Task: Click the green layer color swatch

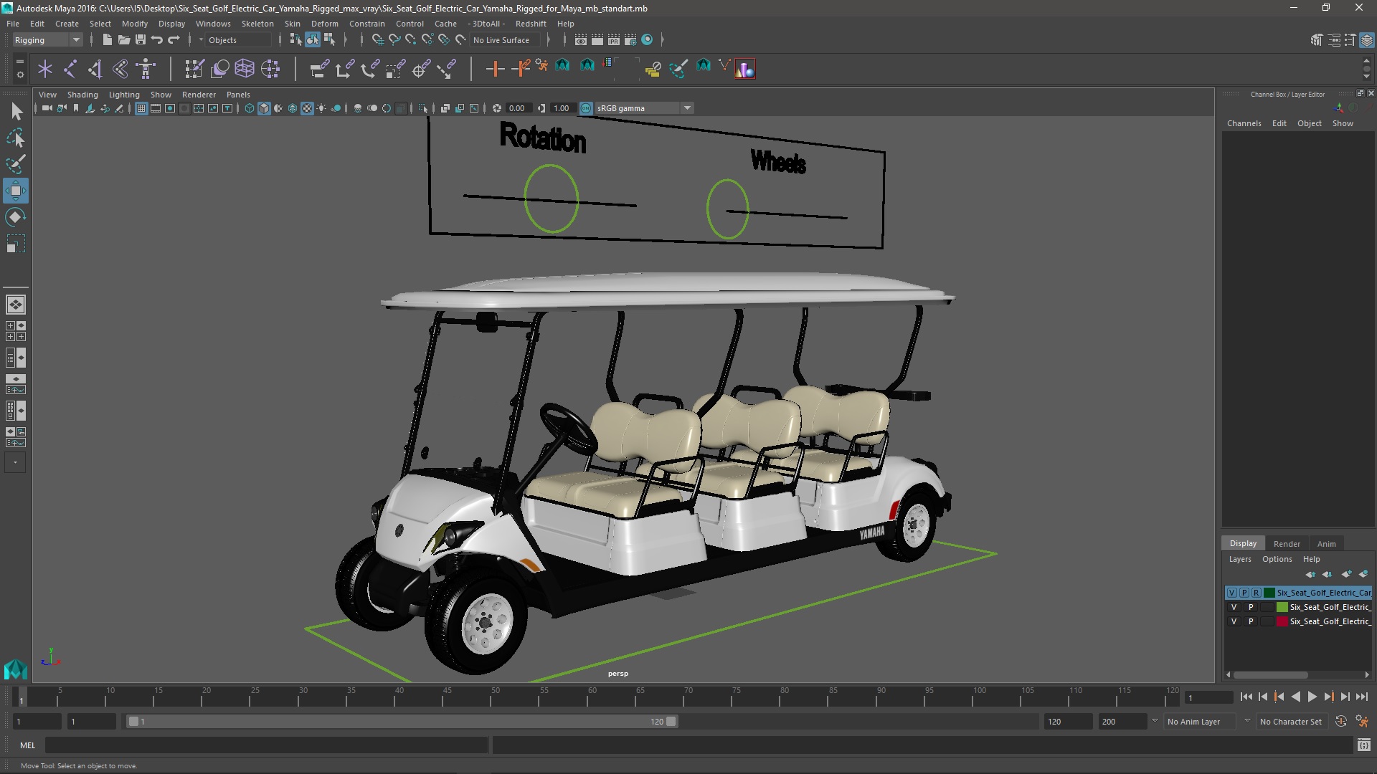Action: (x=1282, y=607)
